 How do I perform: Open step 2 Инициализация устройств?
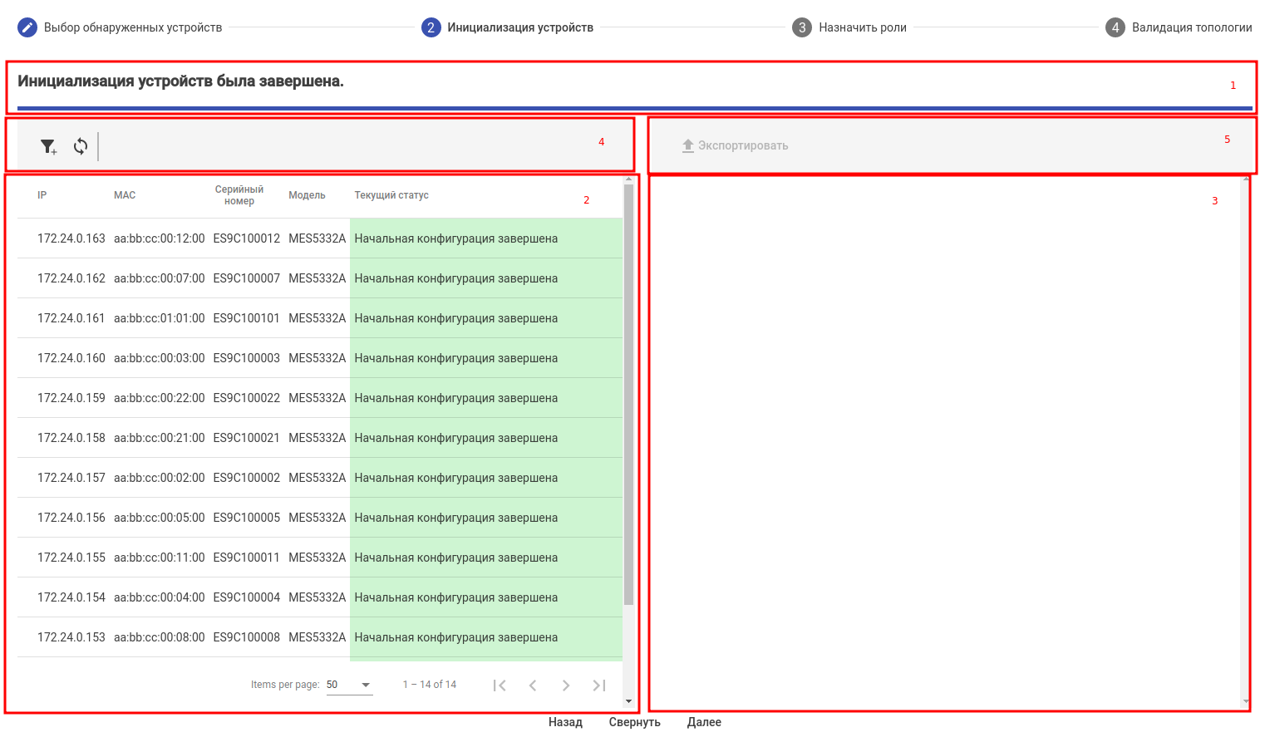click(508, 27)
